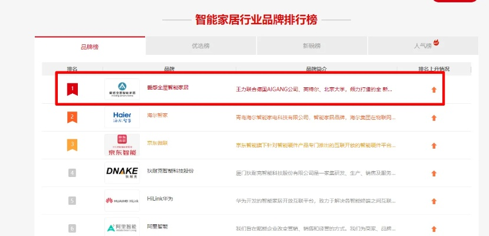The image size is (489, 236).
Task: Click the up arrow in the HiLink华为 row
Action: tap(434, 201)
